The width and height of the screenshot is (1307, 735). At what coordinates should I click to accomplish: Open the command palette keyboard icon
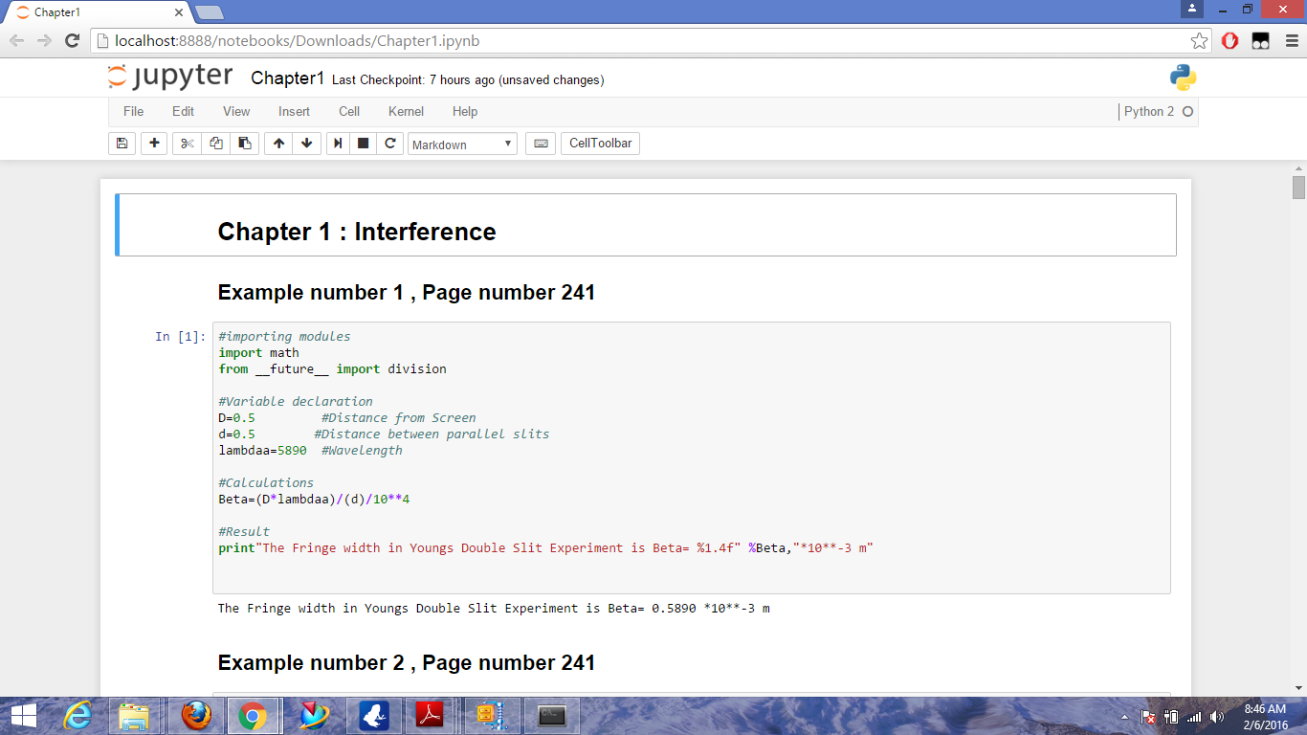point(541,144)
